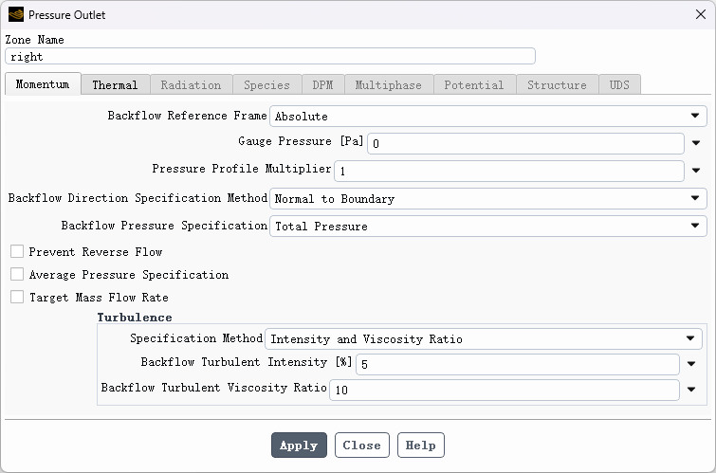The image size is (716, 473).
Task: Switch to the Thermal tab
Action: [x=115, y=85]
